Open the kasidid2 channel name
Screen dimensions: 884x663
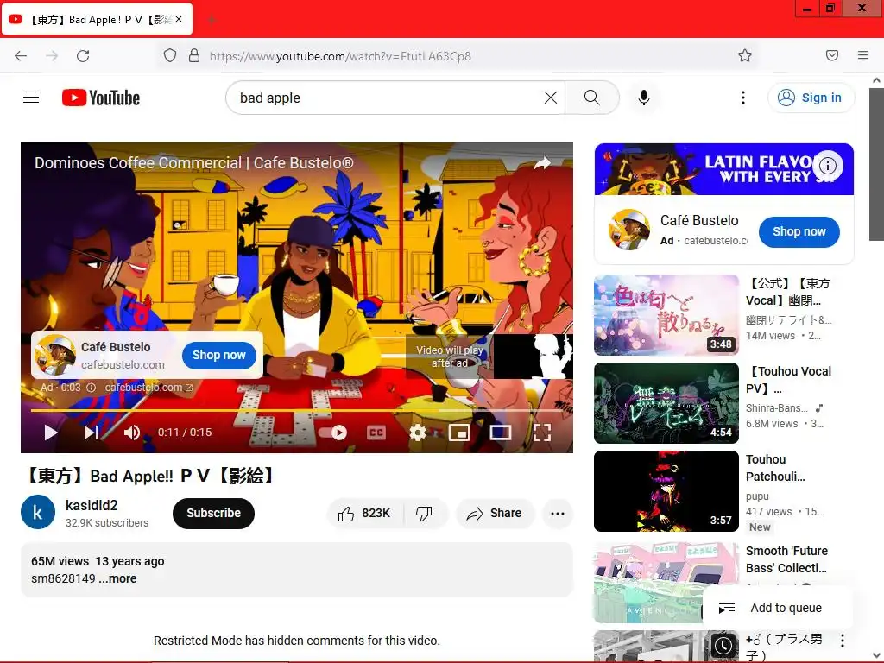coord(92,505)
